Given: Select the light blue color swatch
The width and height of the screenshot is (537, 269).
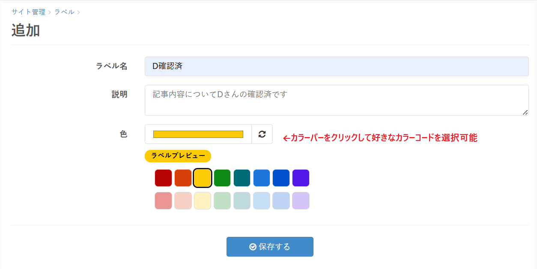Looking at the screenshot, I should 262,178.
